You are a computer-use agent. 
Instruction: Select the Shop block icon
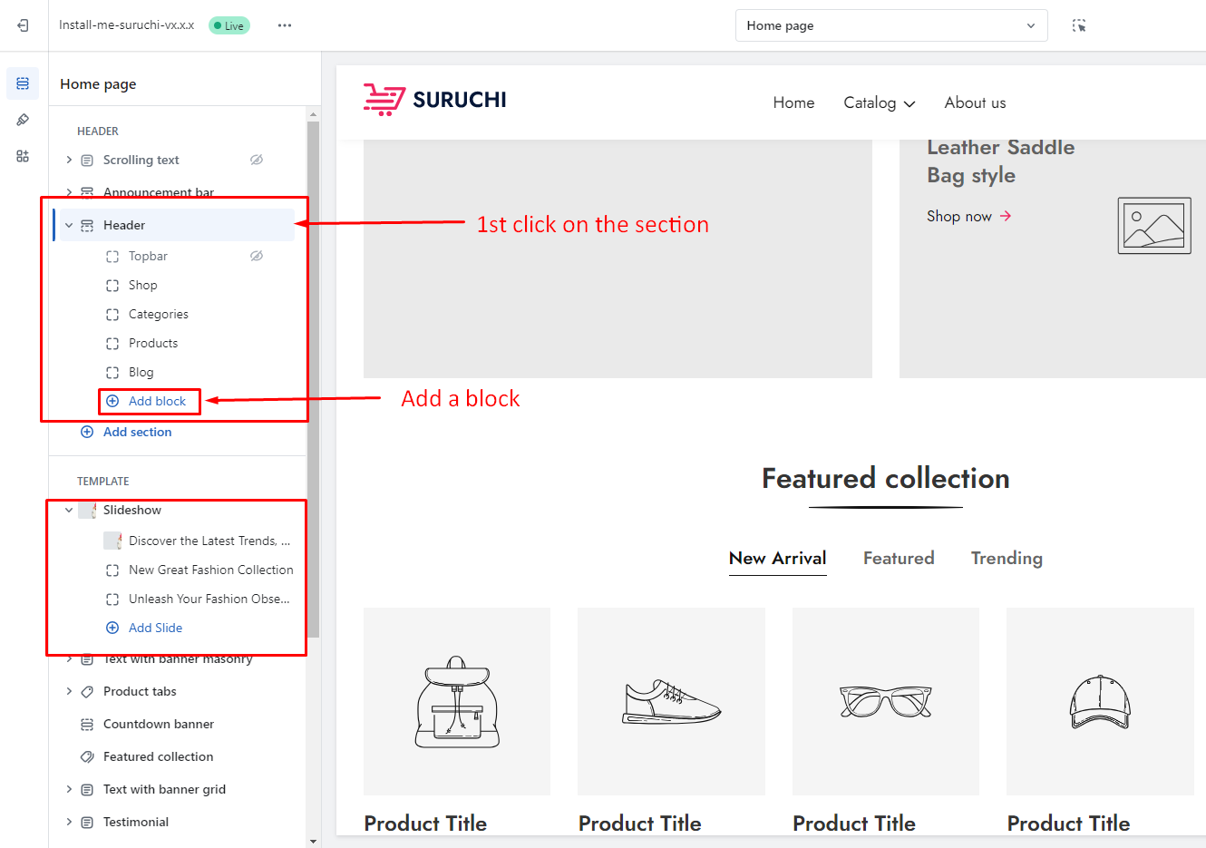click(112, 286)
